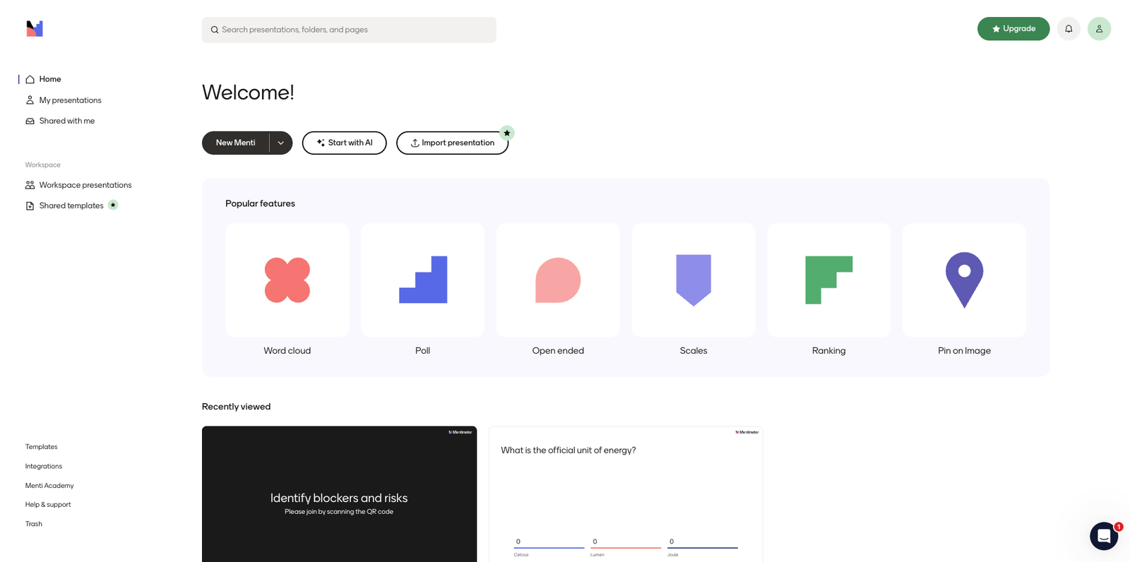This screenshot has height=562, width=1130.
Task: Select the Pin on Image feature icon
Action: (x=965, y=280)
